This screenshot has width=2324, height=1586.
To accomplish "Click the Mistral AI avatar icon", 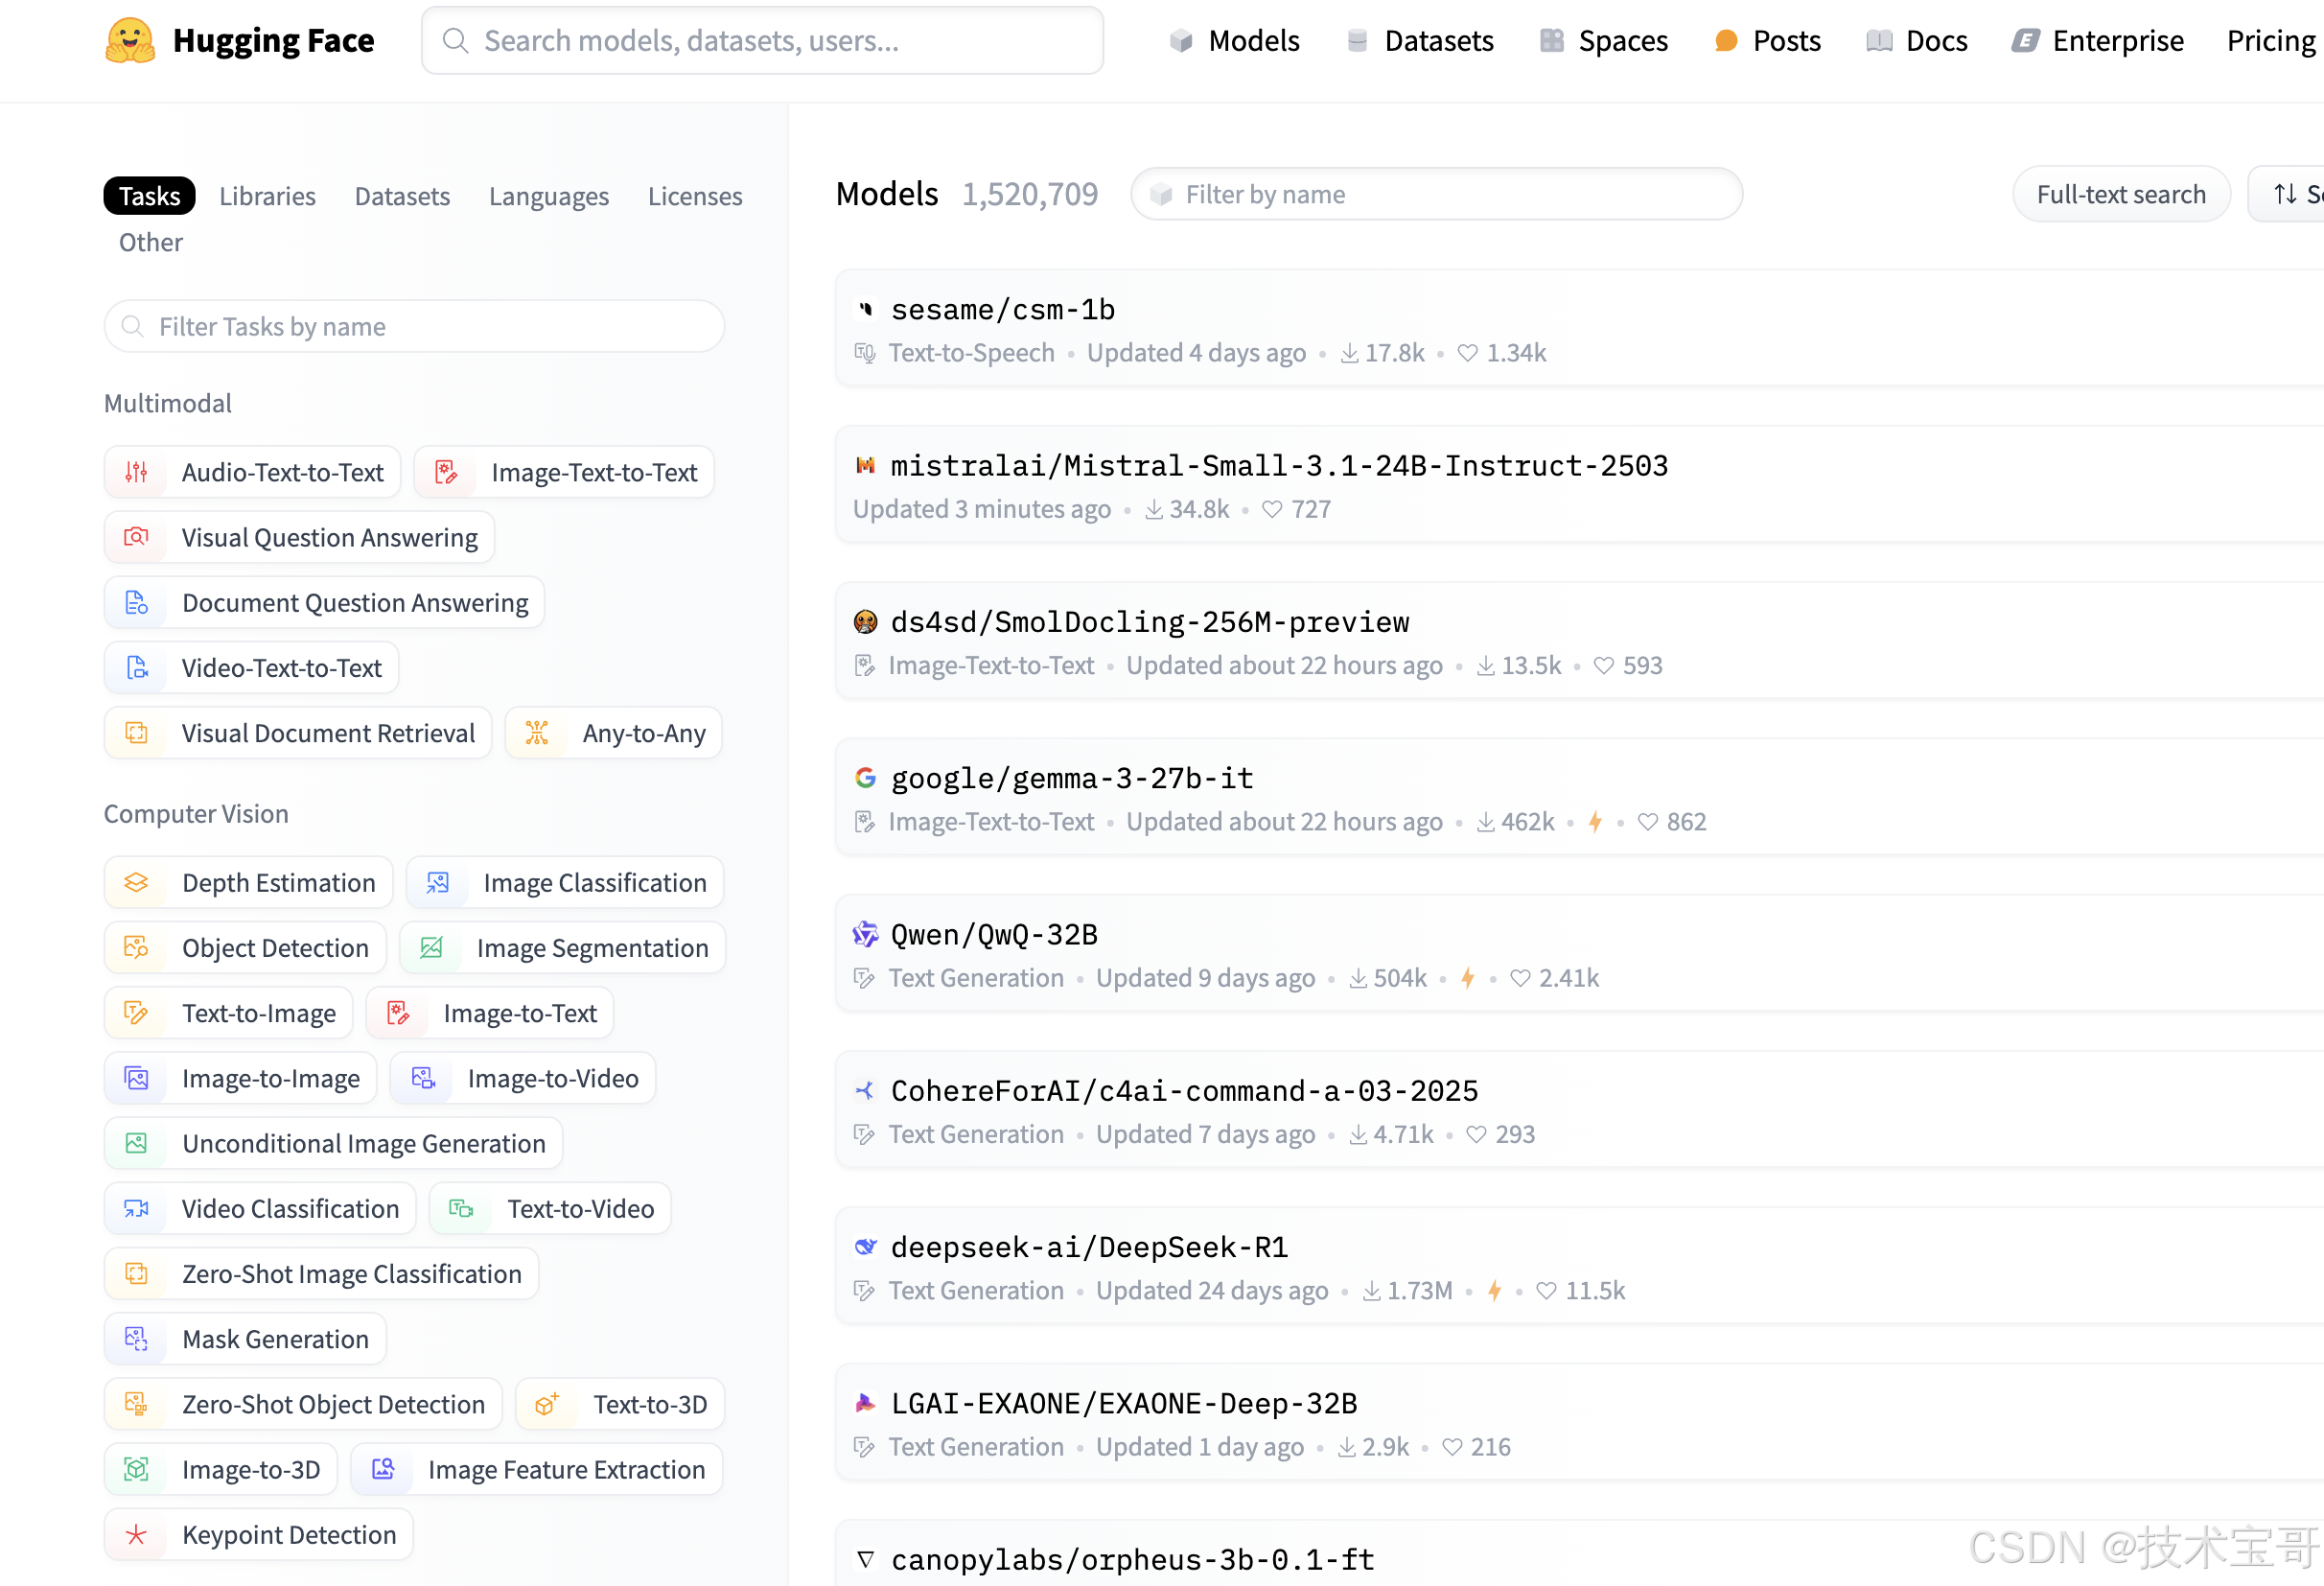I will click(866, 465).
